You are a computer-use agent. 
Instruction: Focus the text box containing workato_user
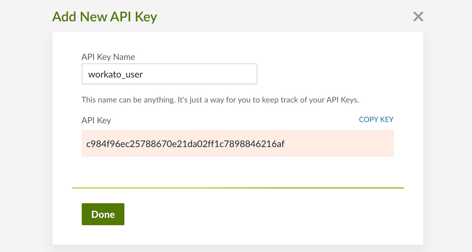(169, 74)
